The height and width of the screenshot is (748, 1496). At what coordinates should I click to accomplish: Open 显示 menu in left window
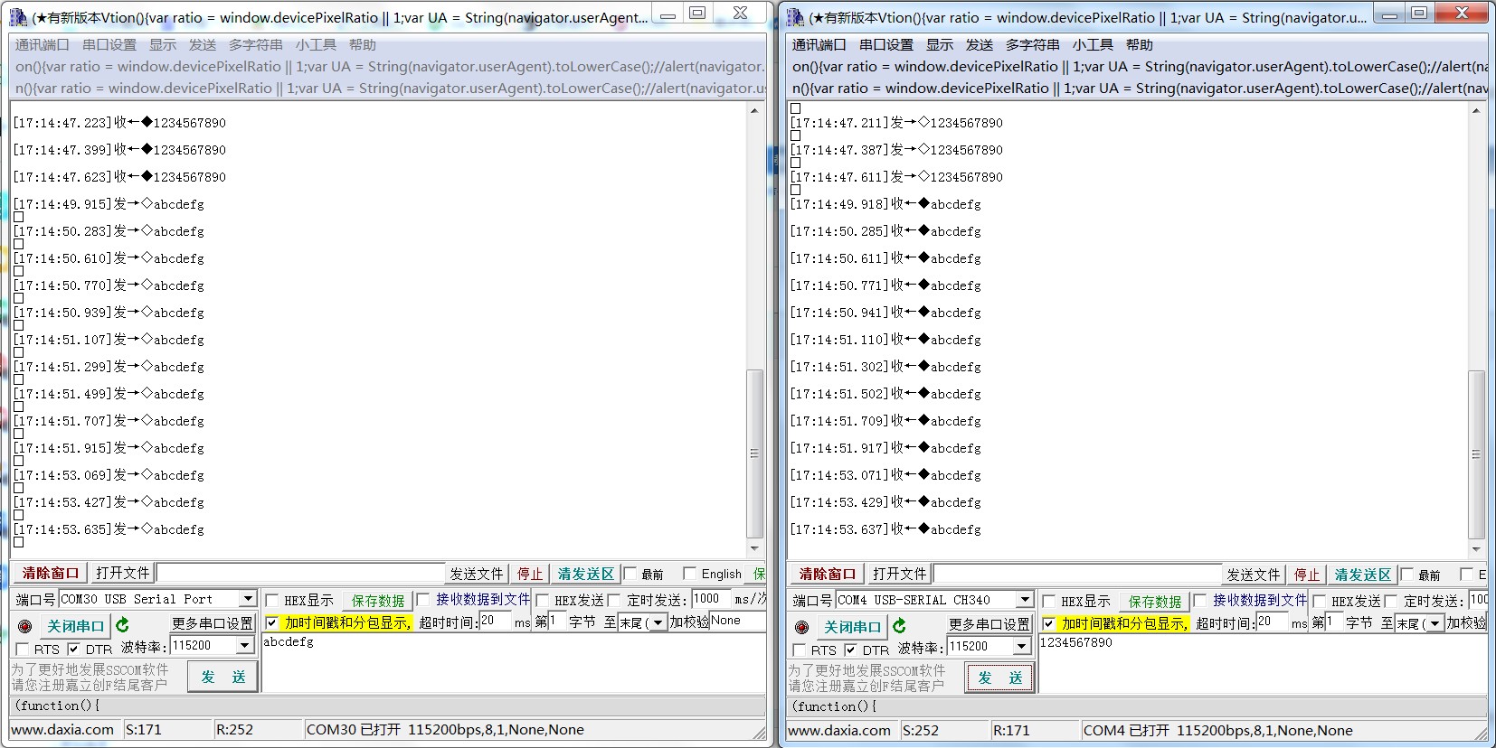163,44
